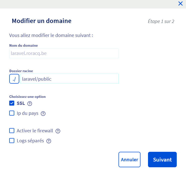The image size is (186, 173).
Task: Click the Dossier racine field label
Action: [x=21, y=71]
